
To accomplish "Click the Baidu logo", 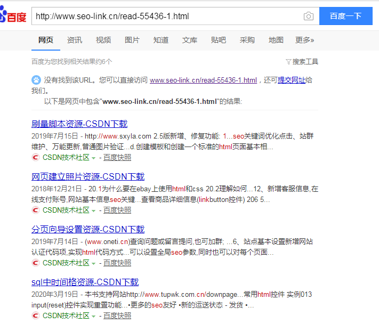I will pos(13,15).
